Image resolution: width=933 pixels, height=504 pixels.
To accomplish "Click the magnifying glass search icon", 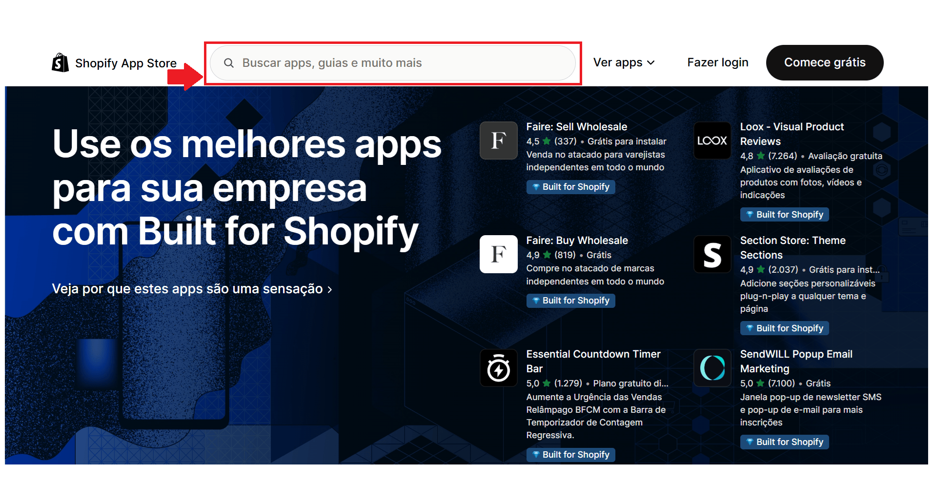I will (228, 63).
